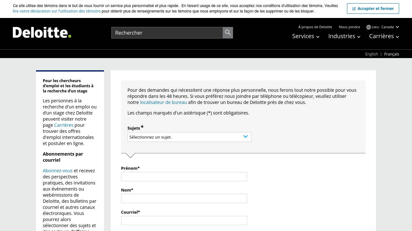Click the Deloitte logo

pos(42,32)
